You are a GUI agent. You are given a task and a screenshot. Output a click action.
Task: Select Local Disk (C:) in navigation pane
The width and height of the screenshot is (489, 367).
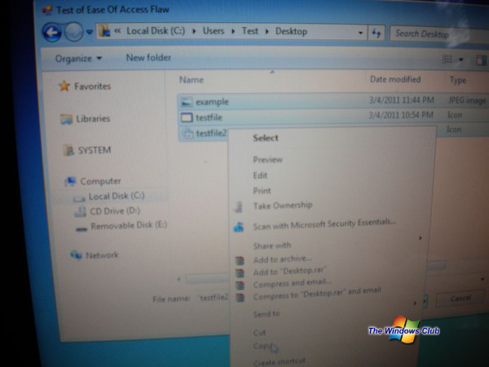click(117, 196)
